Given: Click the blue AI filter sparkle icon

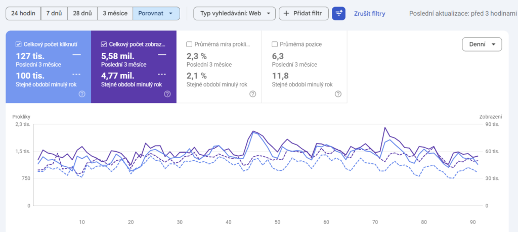Looking at the screenshot, I should click(x=338, y=14).
